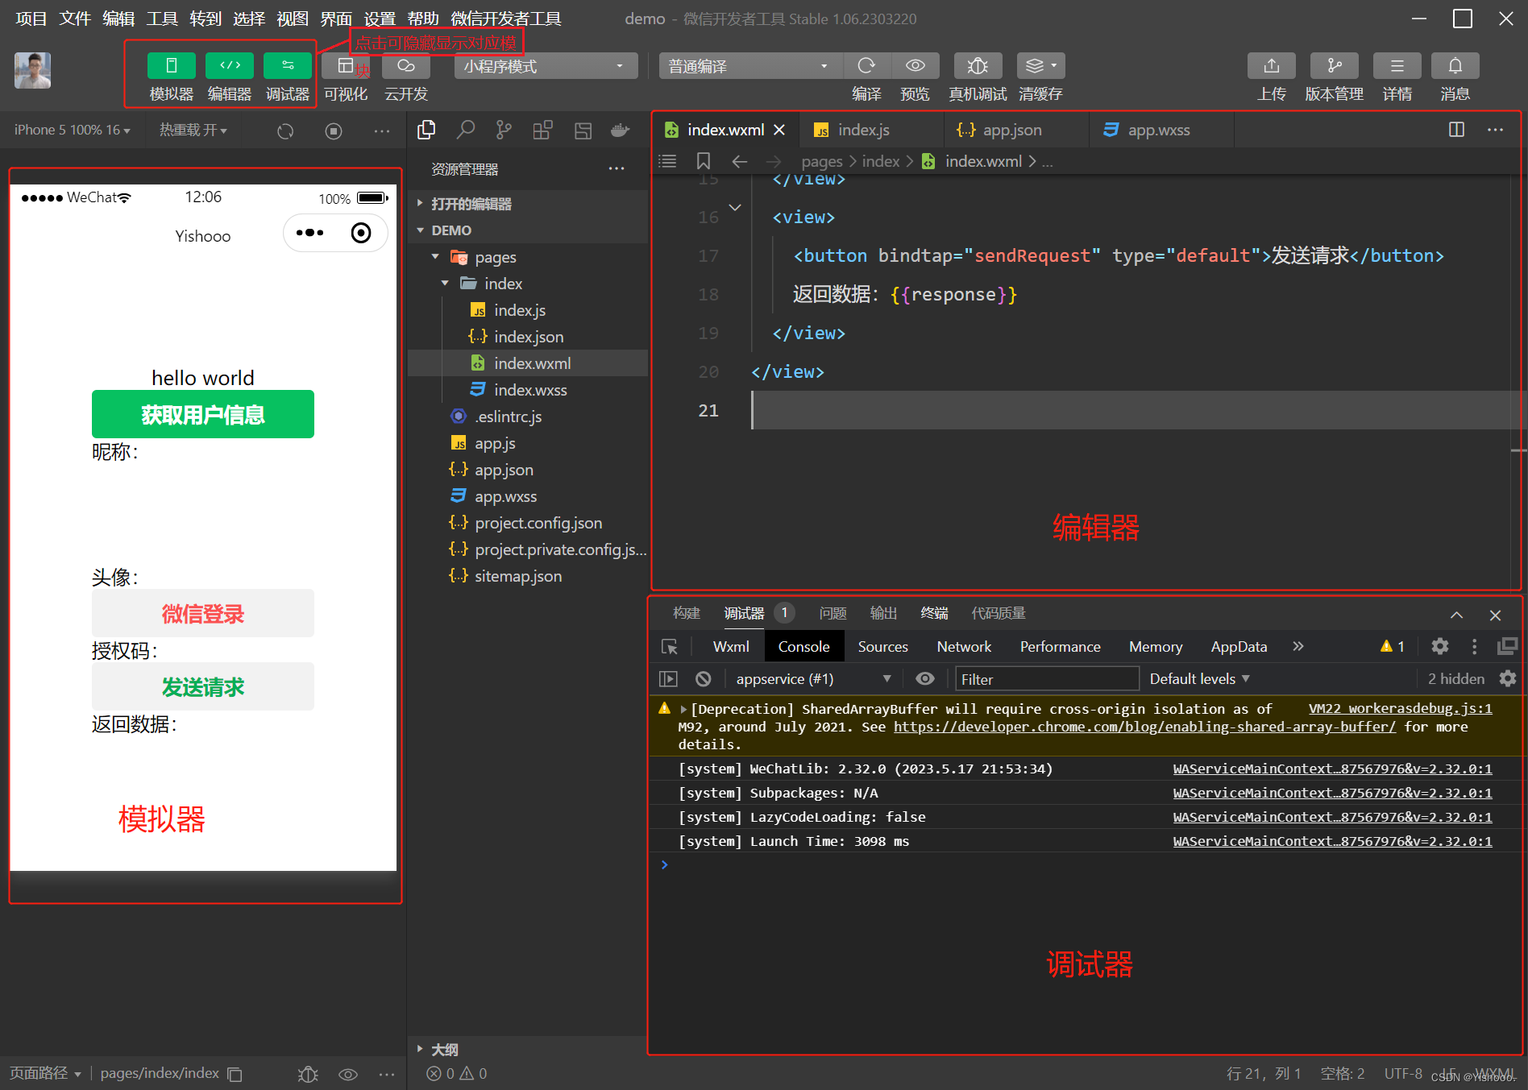Click the 微信登录 button in simulator
This screenshot has width=1528, height=1090.
(203, 613)
